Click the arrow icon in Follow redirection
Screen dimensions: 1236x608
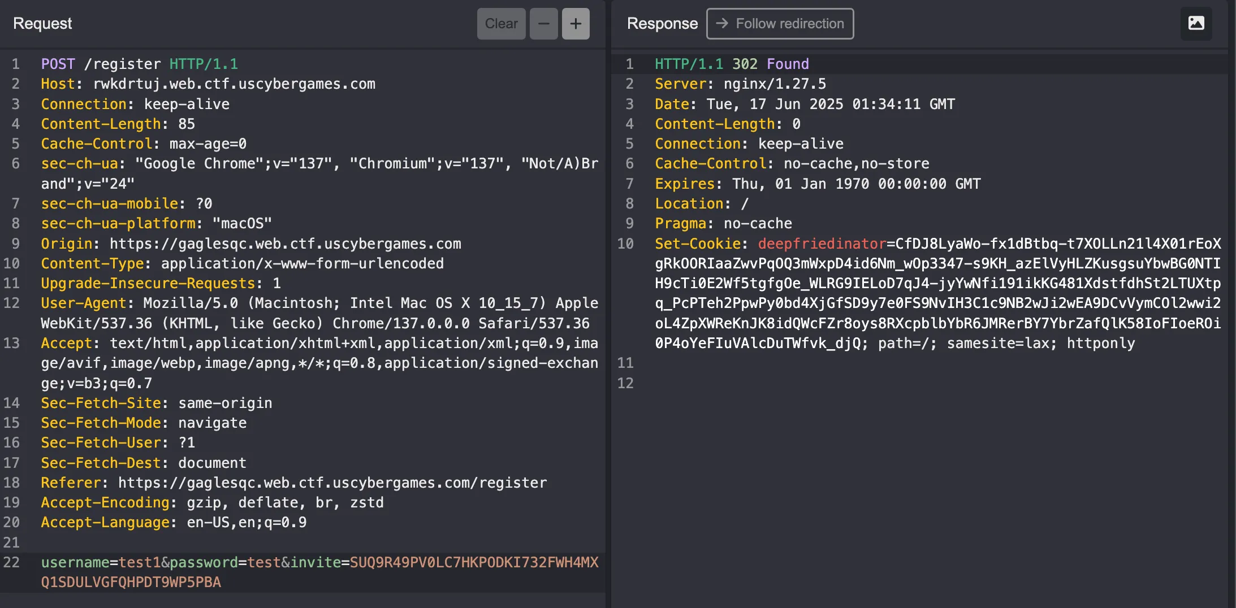click(721, 23)
